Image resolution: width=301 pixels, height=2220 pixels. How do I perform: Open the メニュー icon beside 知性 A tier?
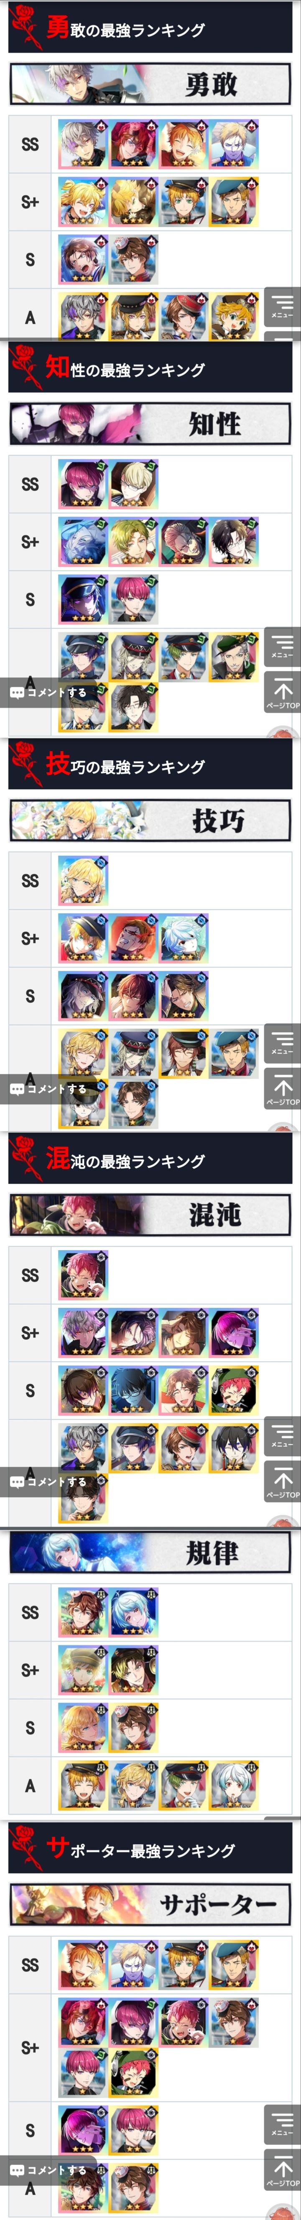(x=282, y=646)
